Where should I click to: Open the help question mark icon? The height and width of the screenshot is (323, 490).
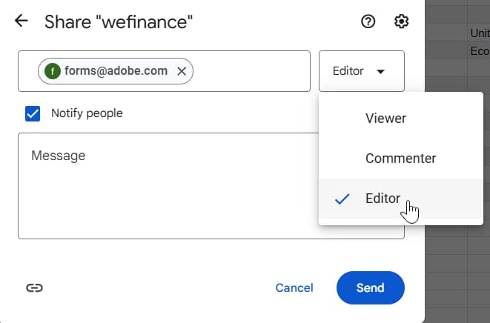coord(368,21)
